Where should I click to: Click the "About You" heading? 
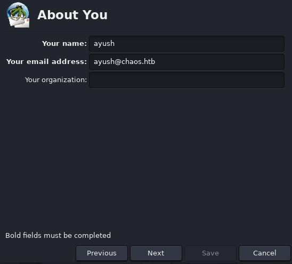[x=72, y=15]
